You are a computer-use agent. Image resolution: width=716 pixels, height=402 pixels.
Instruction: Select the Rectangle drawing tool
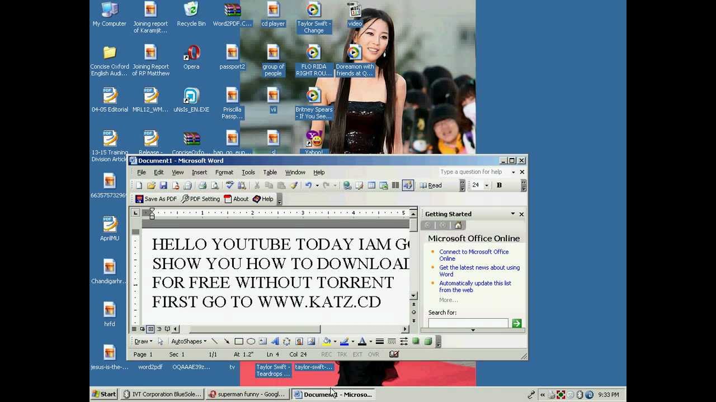pos(239,341)
